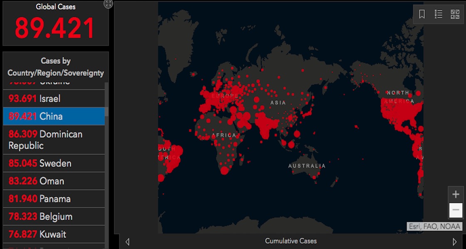Zoom in with the plus button
Screen dimensions: 466x249
[456, 194]
